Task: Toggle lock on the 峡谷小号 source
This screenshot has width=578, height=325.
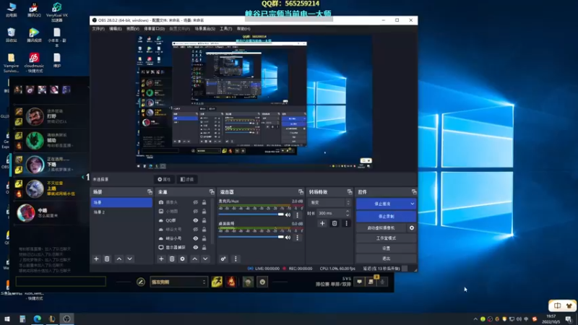Action: pos(204,238)
